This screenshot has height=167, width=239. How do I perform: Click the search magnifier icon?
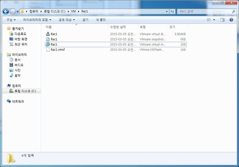pos(234,11)
